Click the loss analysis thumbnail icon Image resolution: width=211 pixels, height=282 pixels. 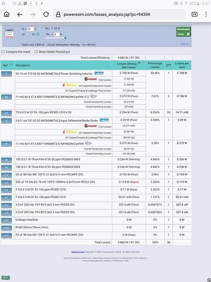(9, 33)
